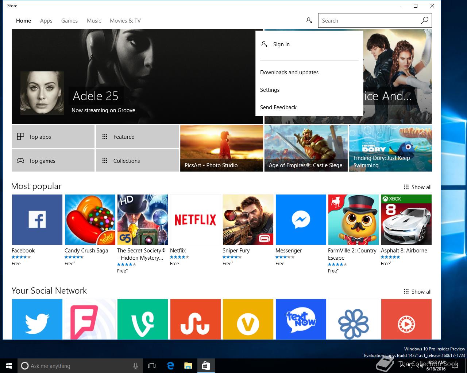Screen dimensions: 467x373
Task: Open the FarmVille 2: Country Escape tile
Action: (x=354, y=220)
